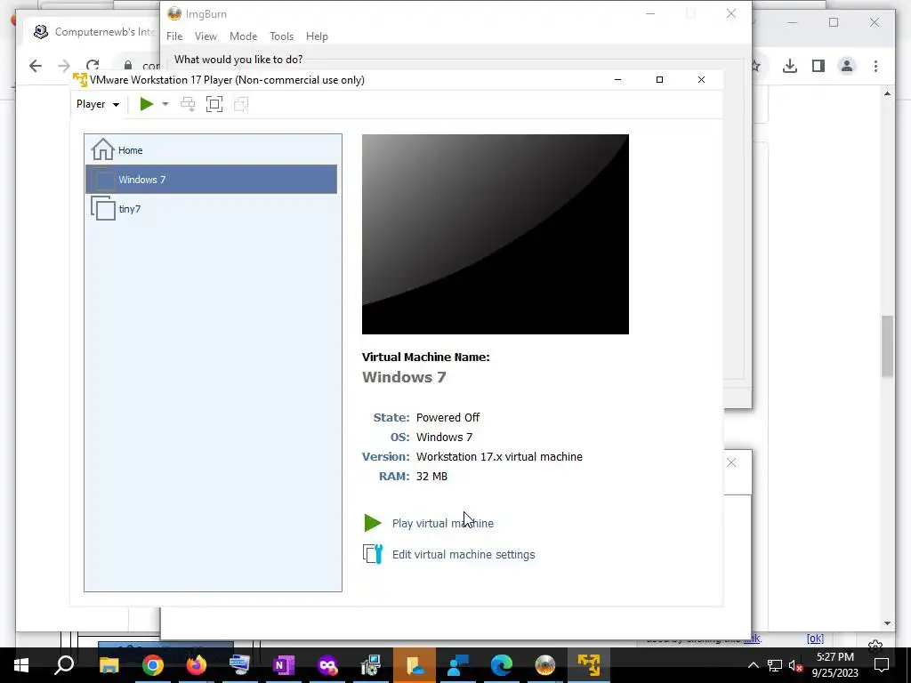
Task: Open ImgBurn View menu
Action: tap(206, 36)
